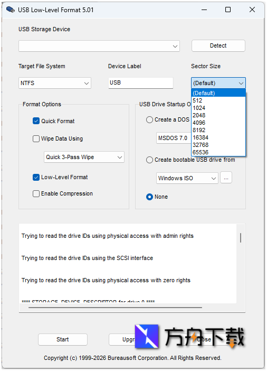Open the Quick 3-Pass Wipe dropdown
The image size is (267, 371).
[84, 157]
